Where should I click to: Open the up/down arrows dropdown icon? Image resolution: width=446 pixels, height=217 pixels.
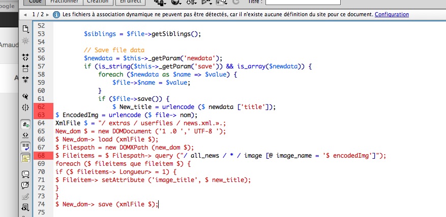point(192,2)
